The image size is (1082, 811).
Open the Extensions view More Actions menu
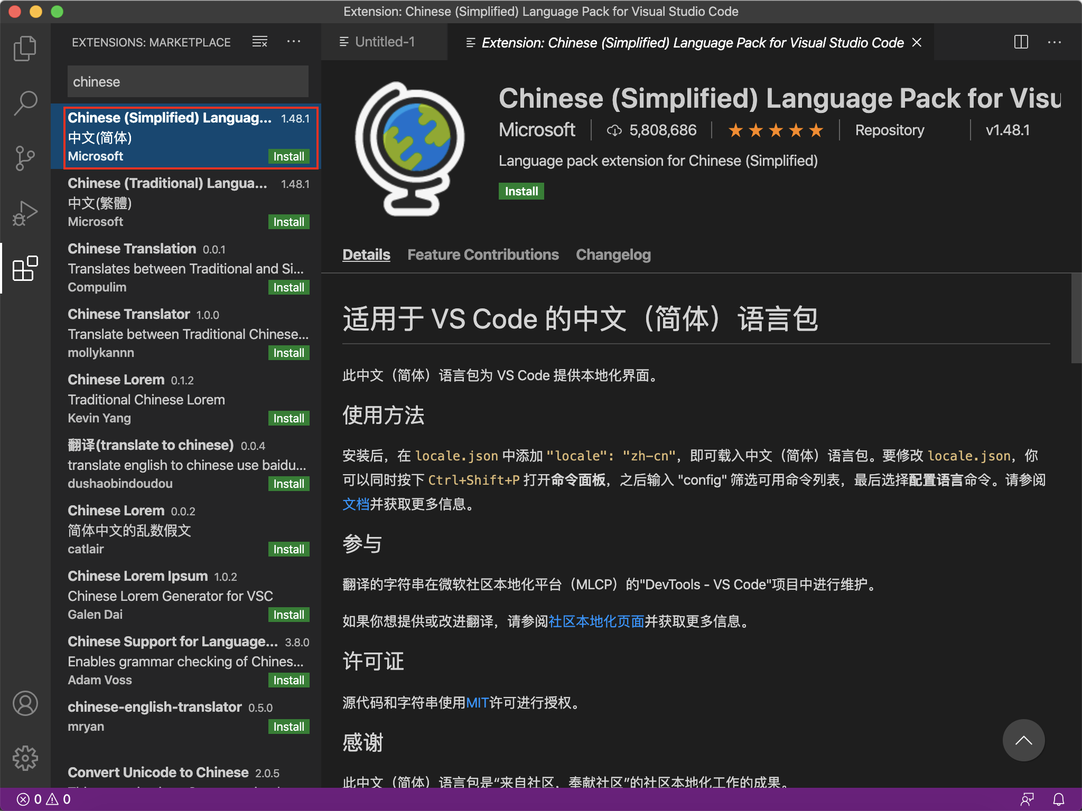click(294, 42)
